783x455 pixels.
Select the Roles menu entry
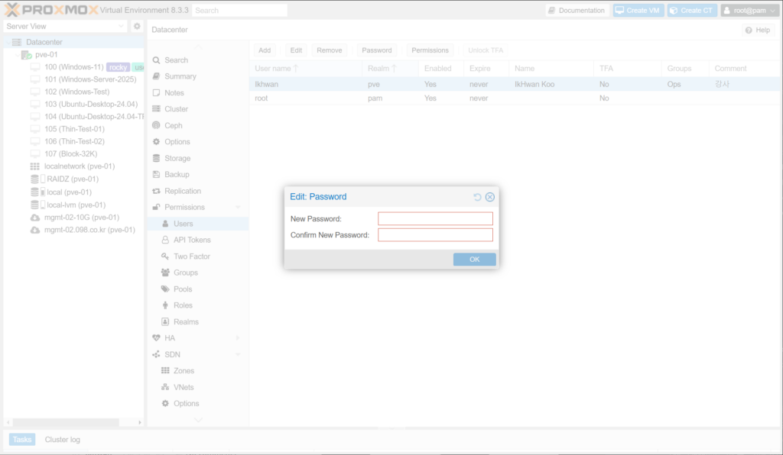[x=183, y=305]
